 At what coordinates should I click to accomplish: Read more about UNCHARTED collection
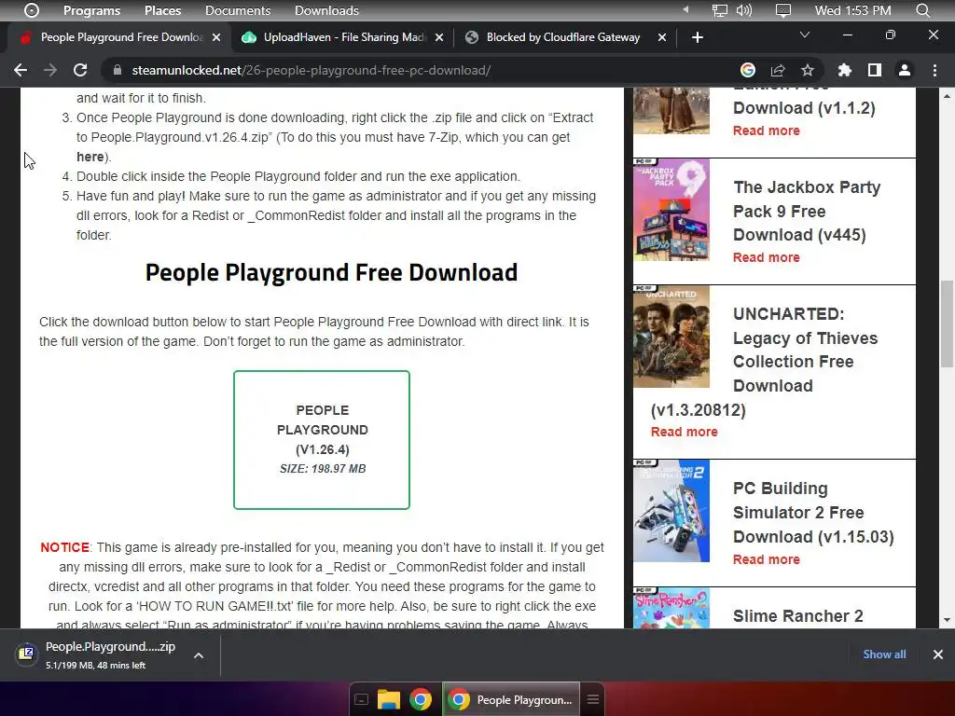pos(684,432)
